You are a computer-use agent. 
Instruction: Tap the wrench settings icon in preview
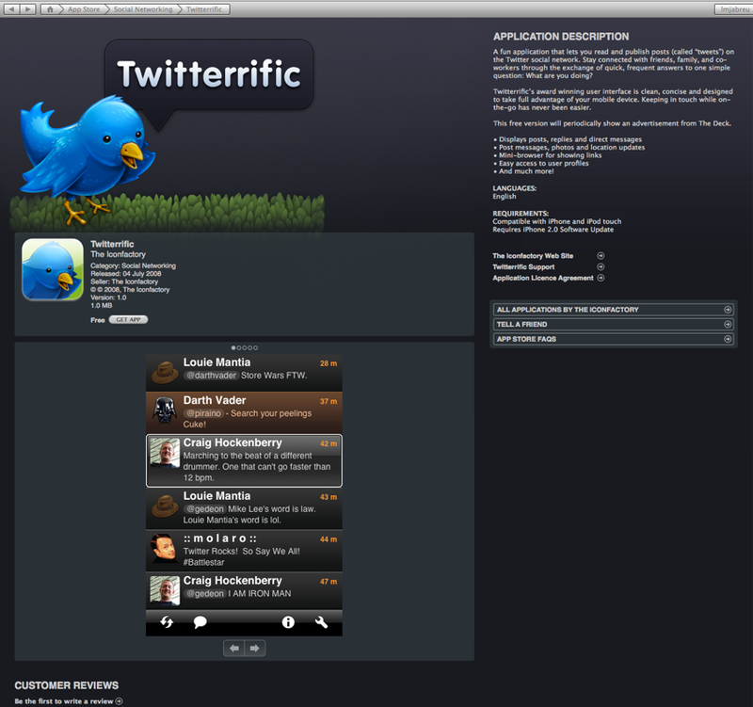[321, 622]
